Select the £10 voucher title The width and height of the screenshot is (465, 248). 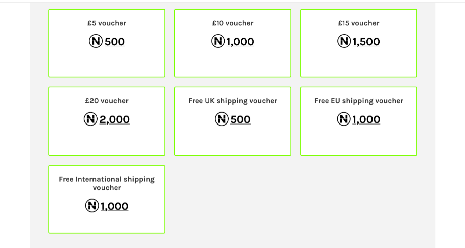tap(233, 23)
